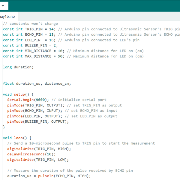Image resolution: width=180 pixels, height=180 pixels.
Task: Click the digitalWrite(TRIG_PIN, LOW) line
Action: click(x=38, y=160)
